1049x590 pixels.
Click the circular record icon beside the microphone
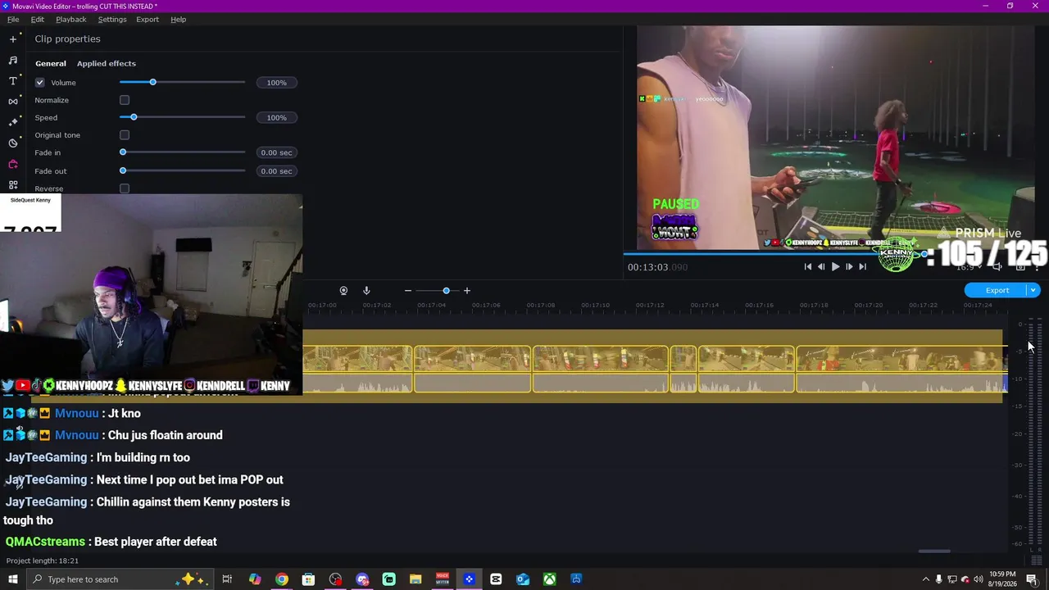point(343,290)
